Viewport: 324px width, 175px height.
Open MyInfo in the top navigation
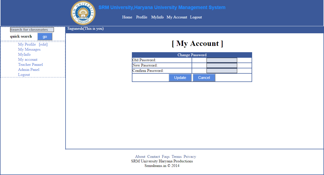157,17
